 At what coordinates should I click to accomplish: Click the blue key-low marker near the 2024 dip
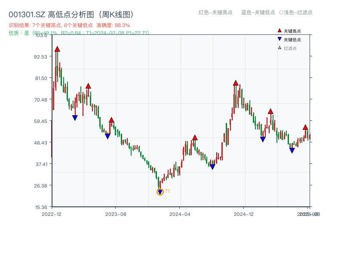[212, 166]
